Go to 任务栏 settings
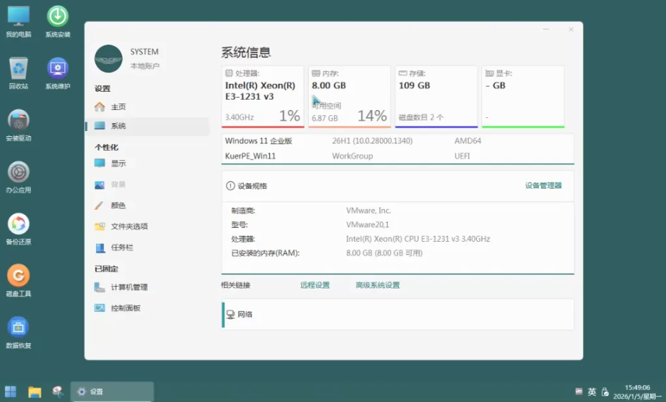 coord(122,248)
